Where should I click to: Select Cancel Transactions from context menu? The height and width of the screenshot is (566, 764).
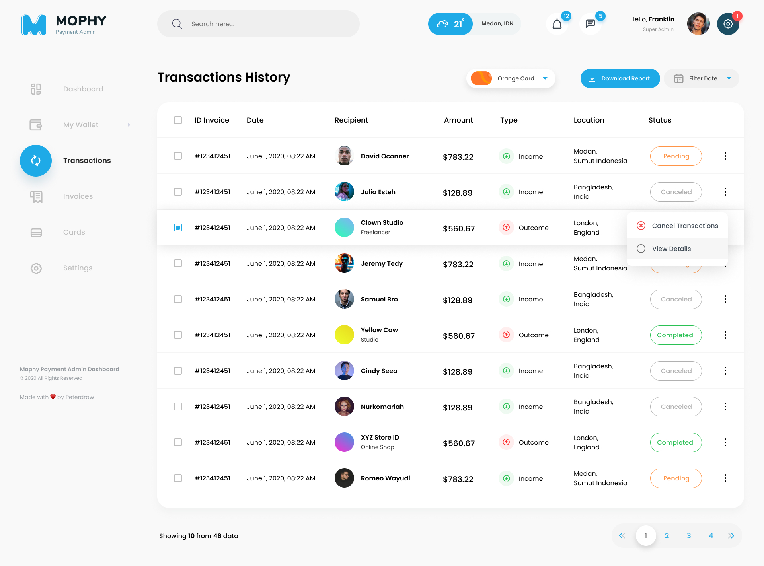[x=684, y=226]
